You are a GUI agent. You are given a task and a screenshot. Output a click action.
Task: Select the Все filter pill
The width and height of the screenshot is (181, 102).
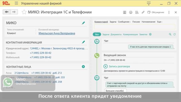[97, 34]
